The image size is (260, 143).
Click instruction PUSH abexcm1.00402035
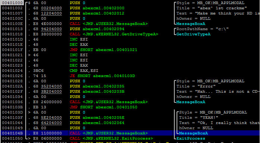97,86
